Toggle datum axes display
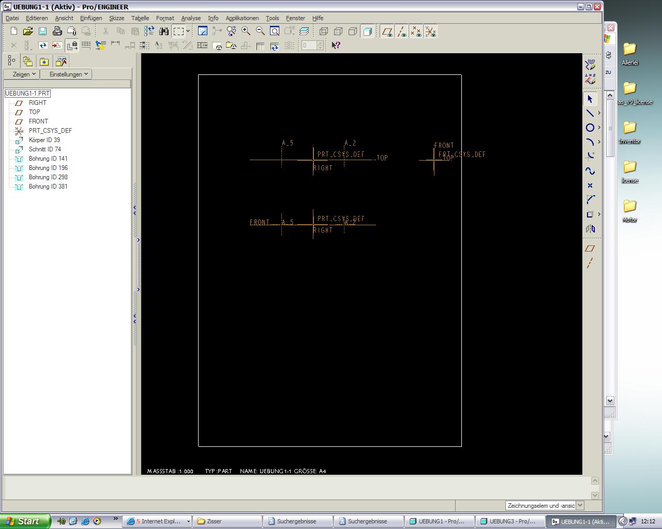Screen dimensions: 662x529 pos(401,32)
